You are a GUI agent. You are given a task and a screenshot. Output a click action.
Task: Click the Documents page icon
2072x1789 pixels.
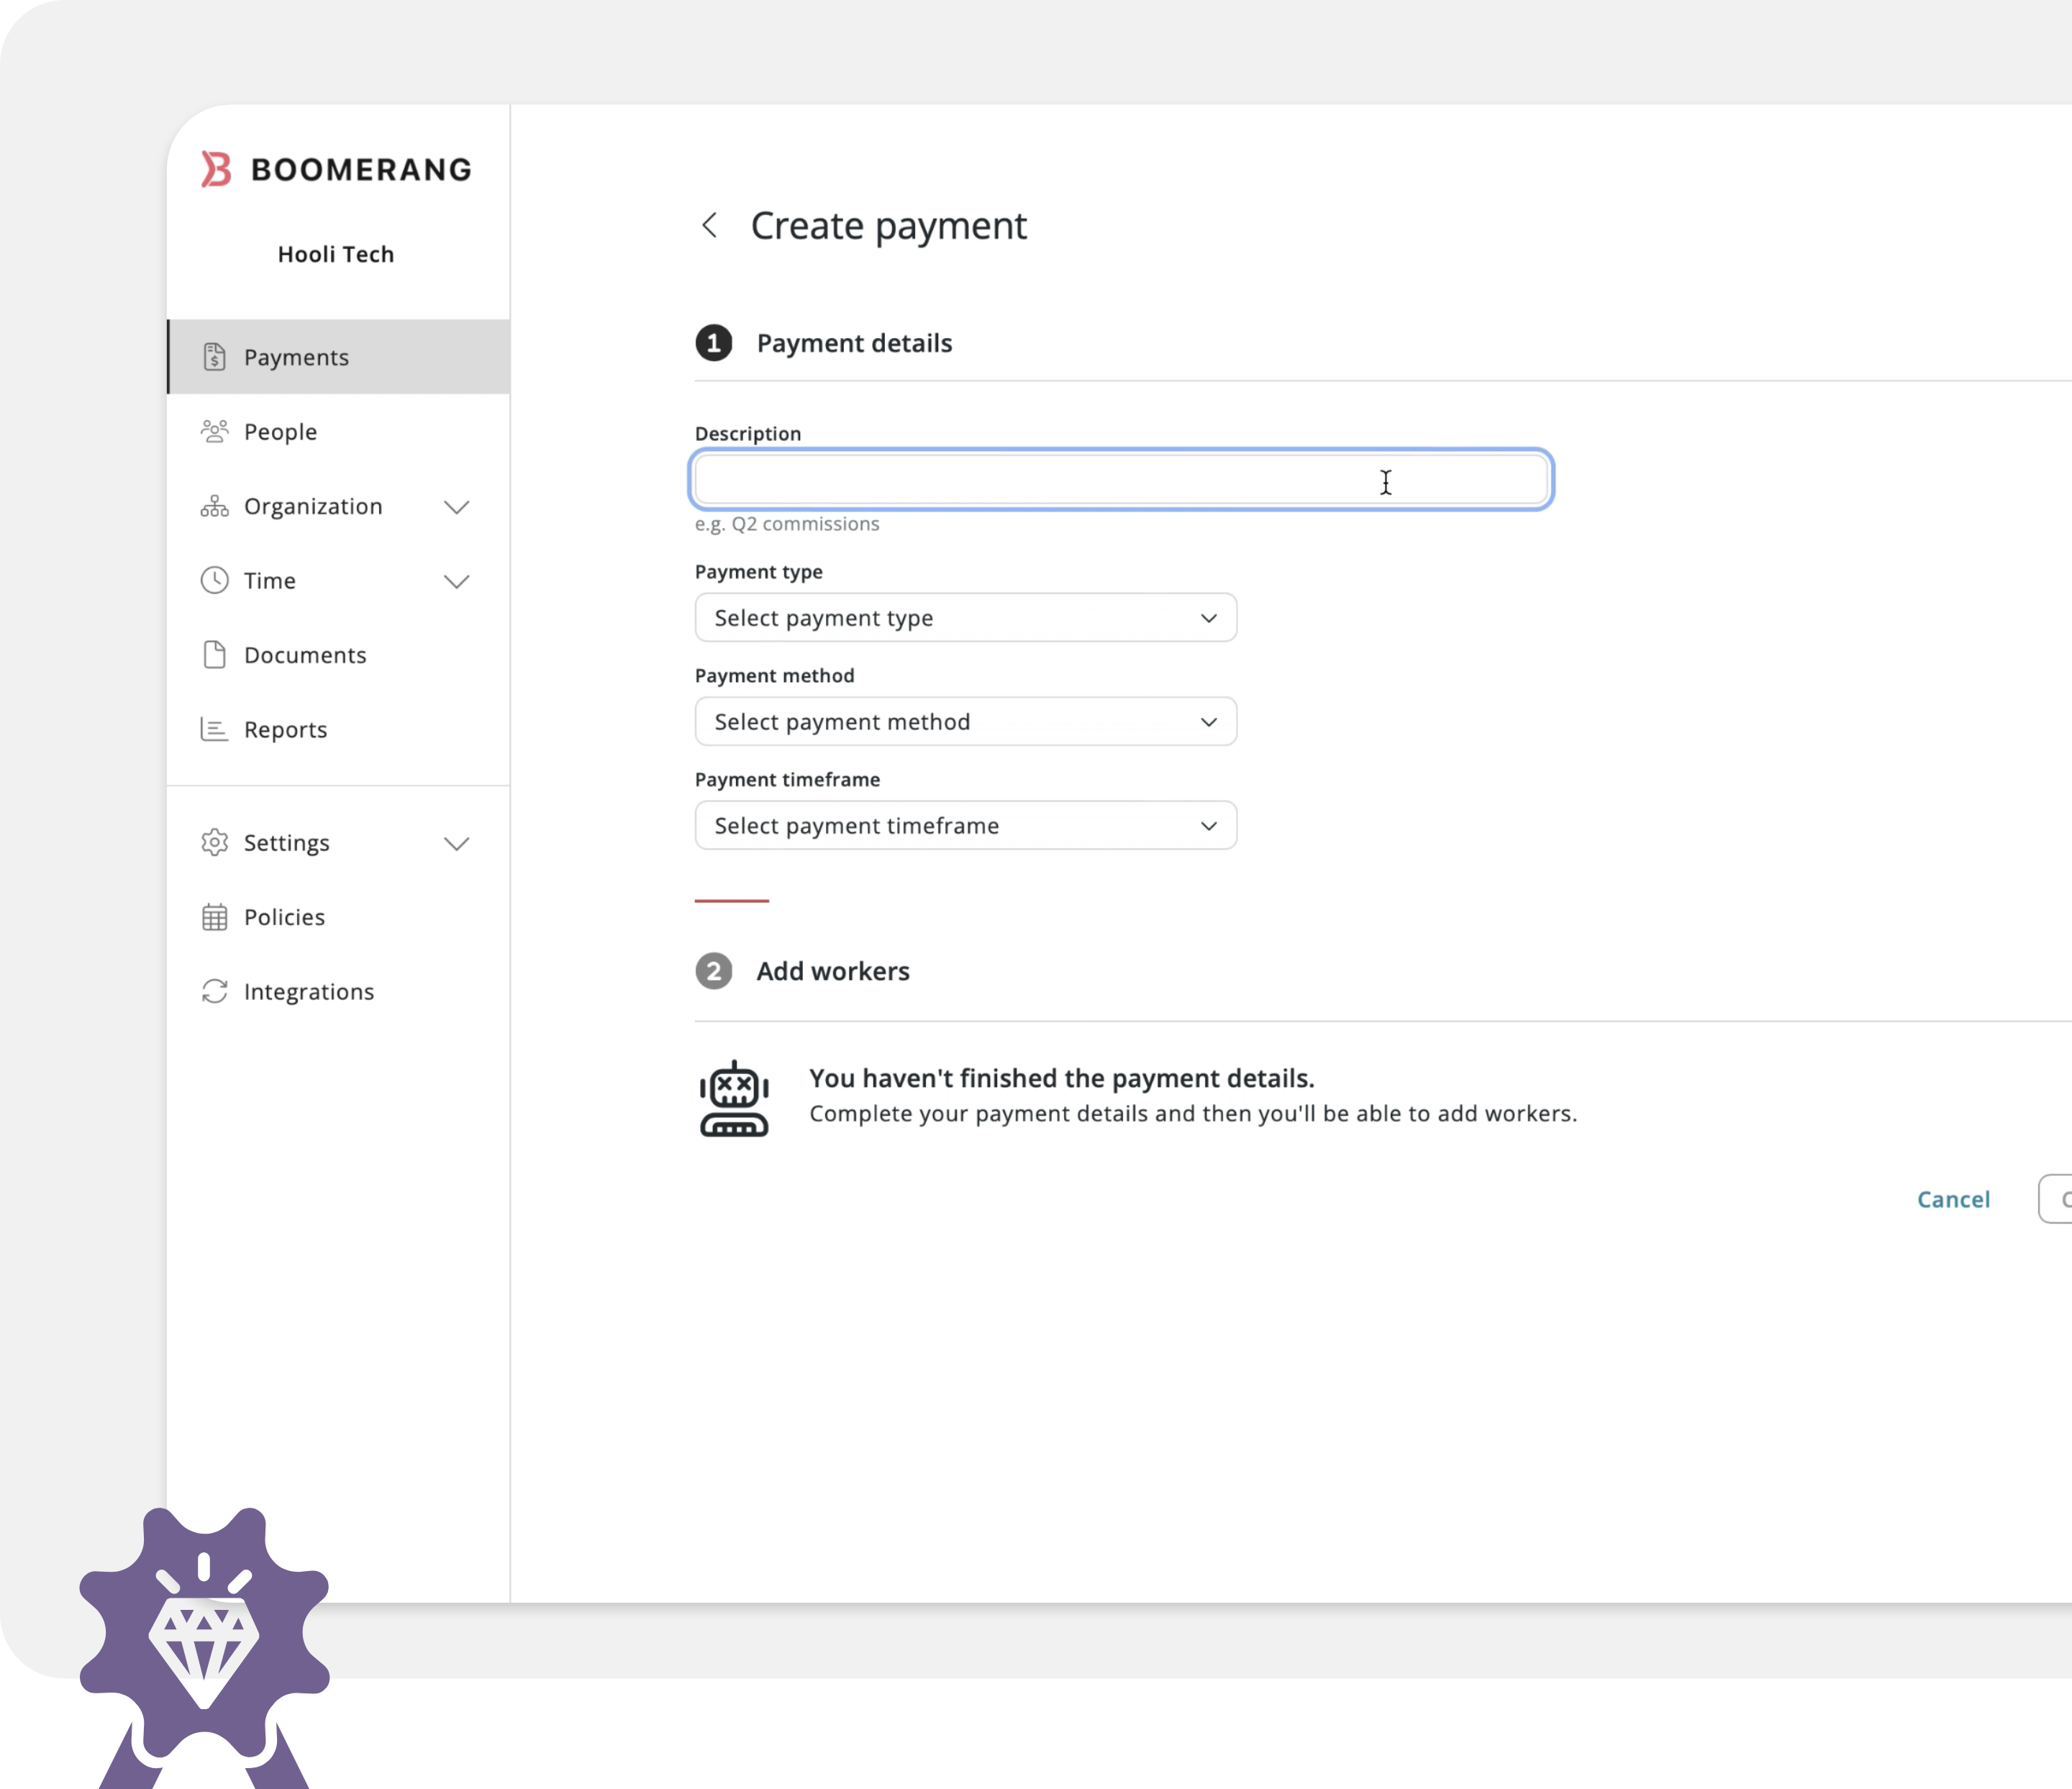click(214, 655)
